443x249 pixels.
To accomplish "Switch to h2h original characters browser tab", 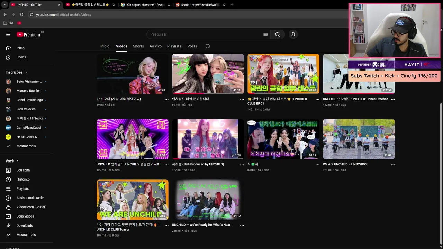I will pyautogui.click(x=145, y=4).
